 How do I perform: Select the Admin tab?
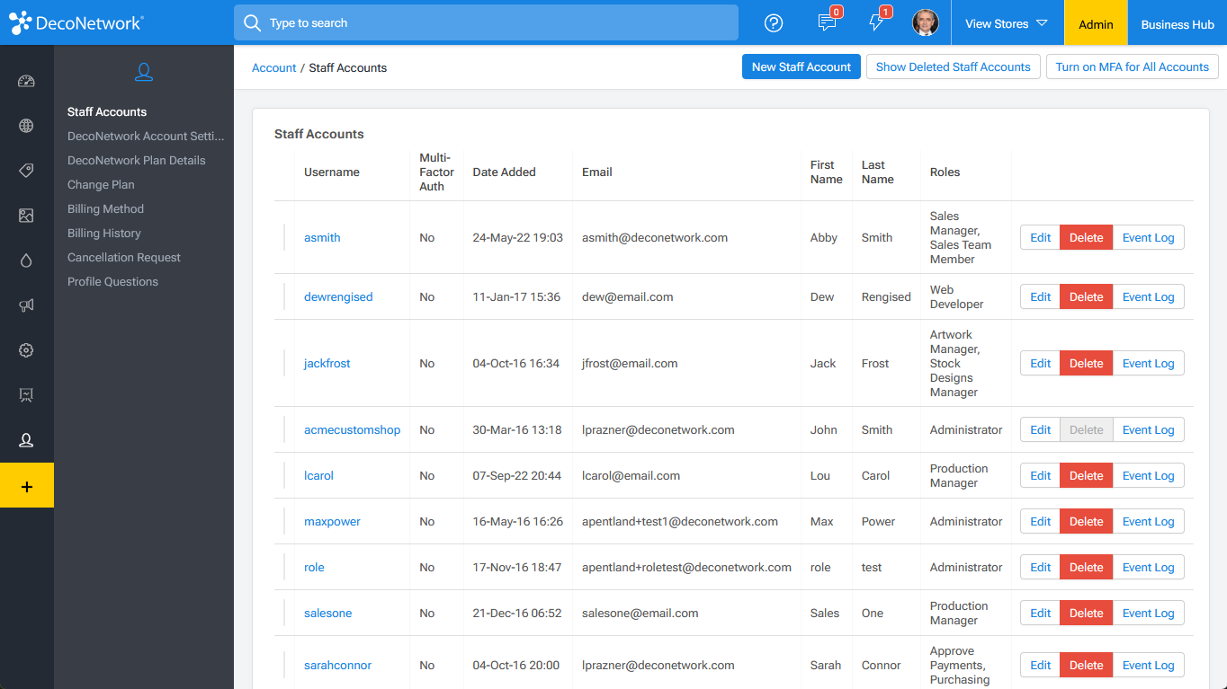(1095, 22)
